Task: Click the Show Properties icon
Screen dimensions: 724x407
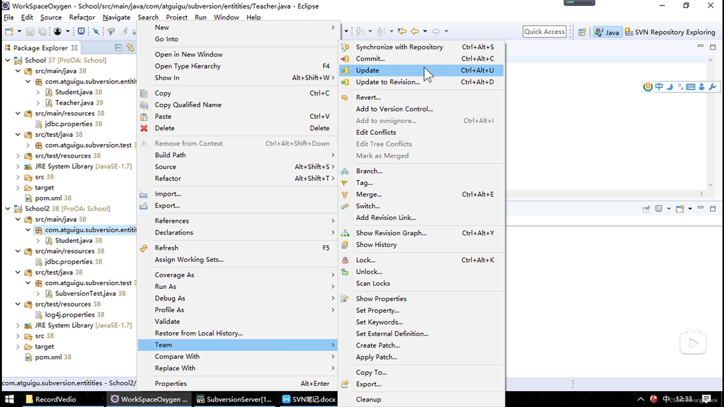Action: point(345,299)
